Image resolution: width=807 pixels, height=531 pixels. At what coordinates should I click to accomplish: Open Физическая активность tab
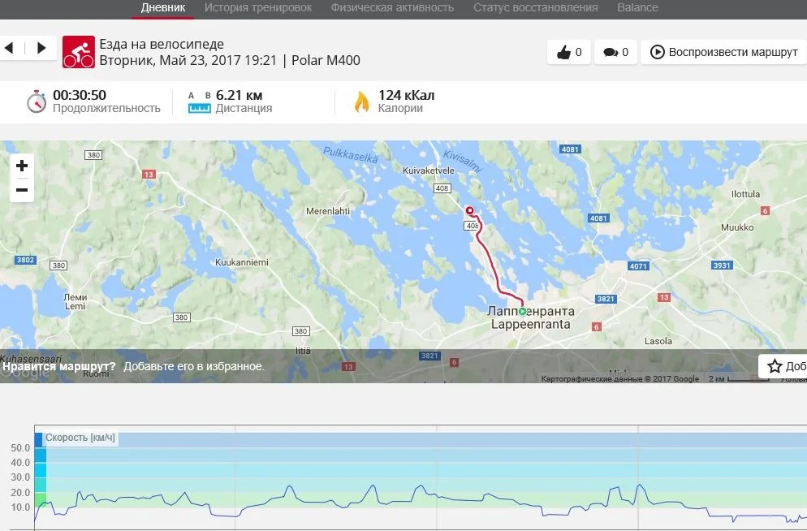392,8
